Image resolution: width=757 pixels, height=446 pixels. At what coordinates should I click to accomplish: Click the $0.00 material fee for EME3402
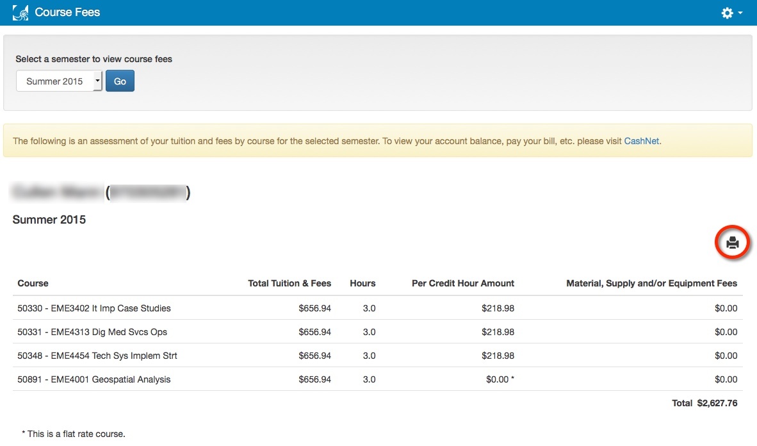point(726,308)
